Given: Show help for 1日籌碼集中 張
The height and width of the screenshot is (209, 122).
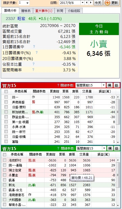Looking at the screenshot, I should click(34, 46).
